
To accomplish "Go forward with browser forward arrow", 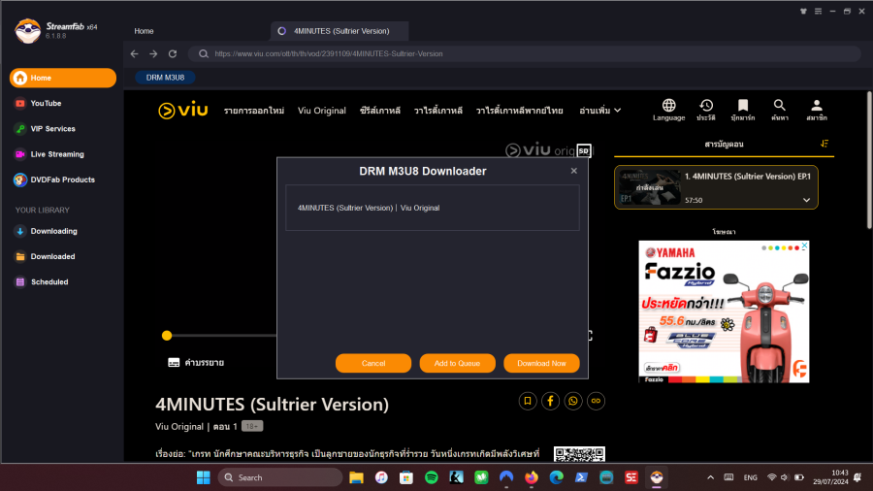I will tap(153, 54).
